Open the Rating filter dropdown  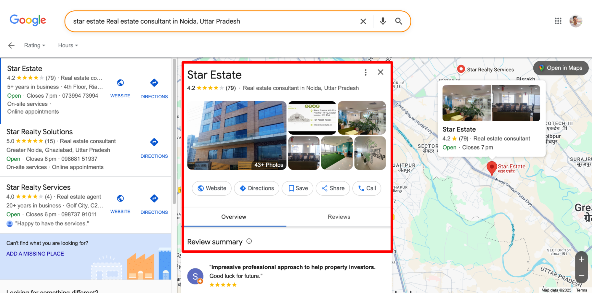34,45
